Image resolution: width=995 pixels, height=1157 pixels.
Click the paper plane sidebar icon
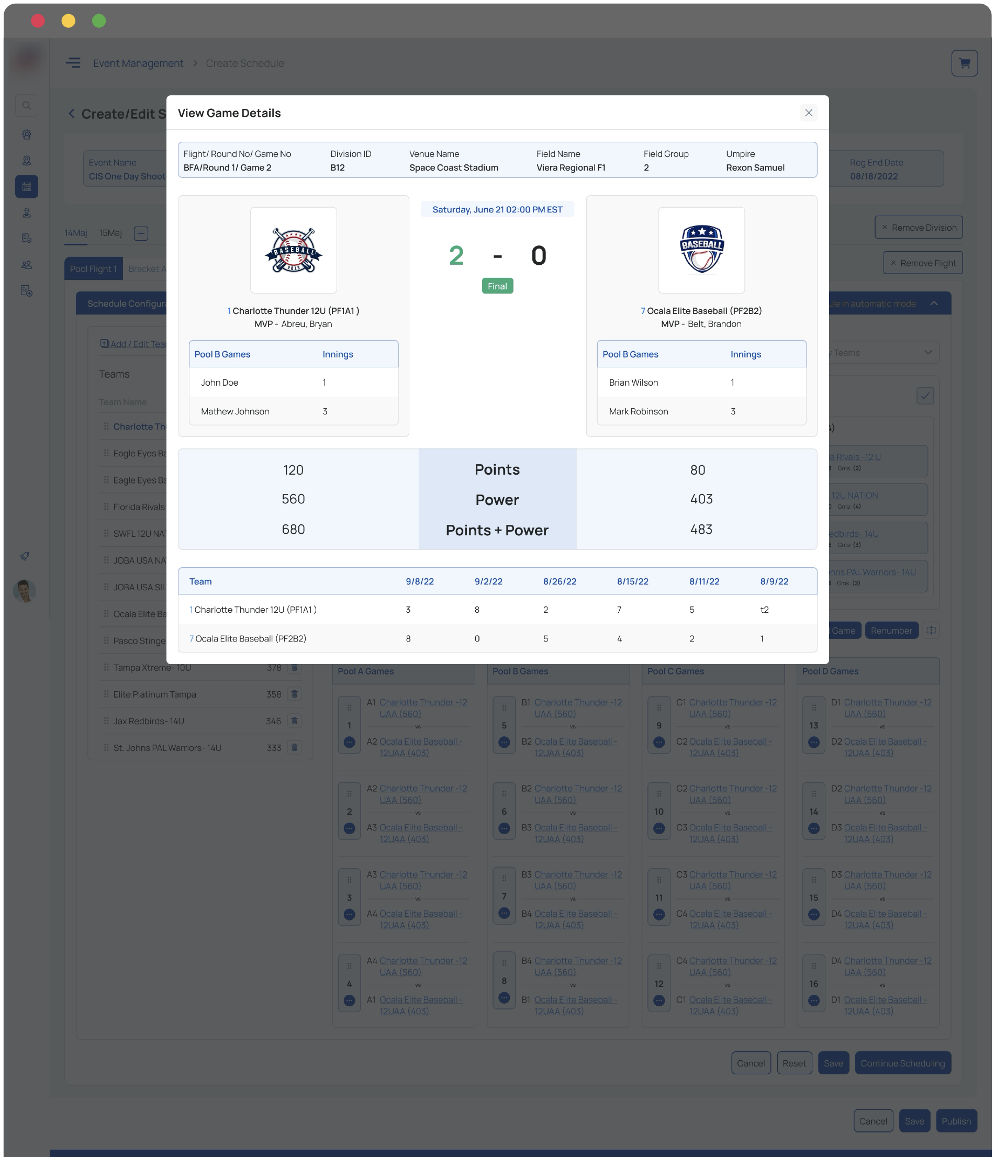click(x=25, y=556)
